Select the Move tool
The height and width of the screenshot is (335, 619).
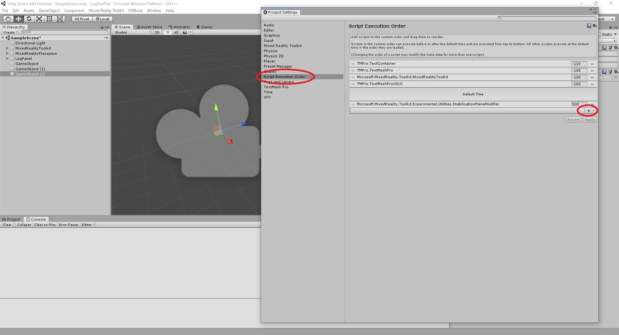19,19
